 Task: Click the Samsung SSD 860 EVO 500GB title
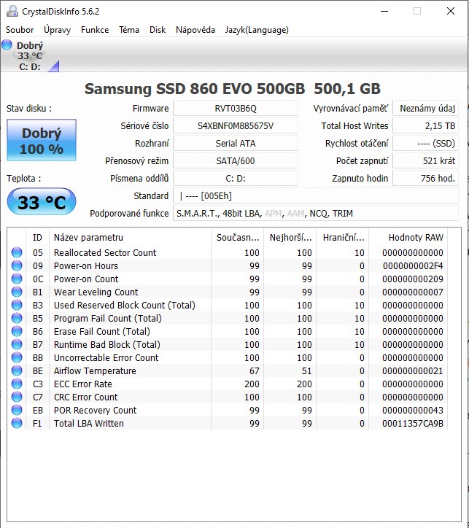[232, 88]
